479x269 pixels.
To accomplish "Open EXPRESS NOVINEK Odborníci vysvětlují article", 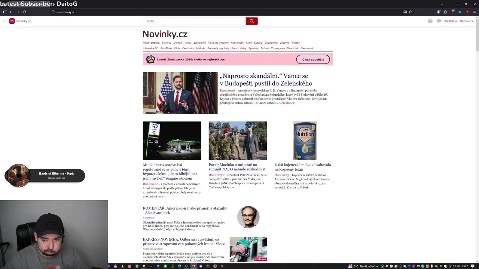I will click(x=184, y=241).
